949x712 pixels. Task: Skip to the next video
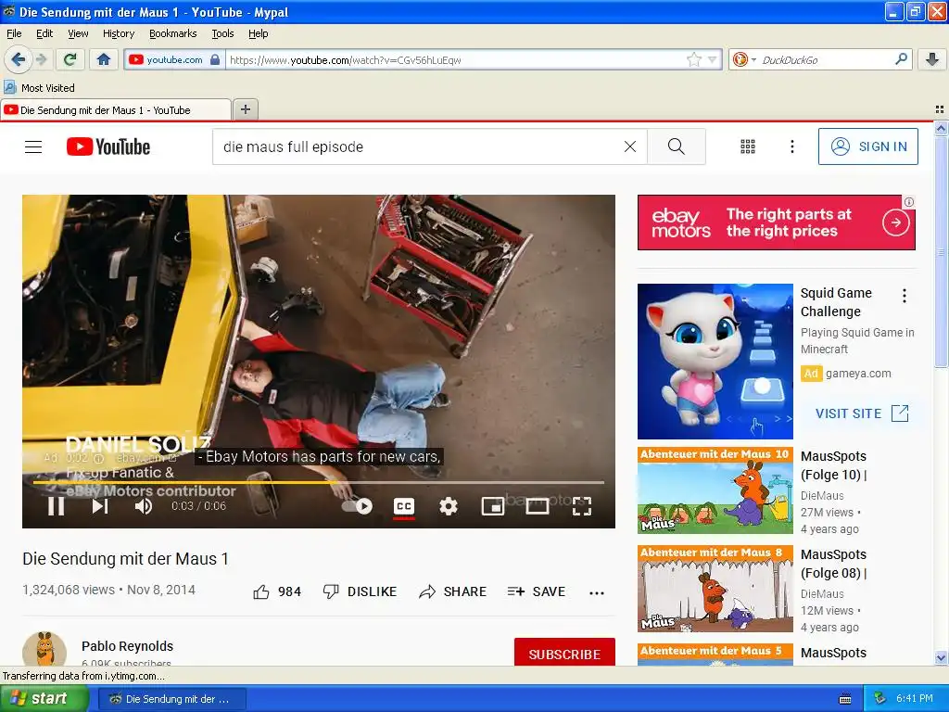100,506
